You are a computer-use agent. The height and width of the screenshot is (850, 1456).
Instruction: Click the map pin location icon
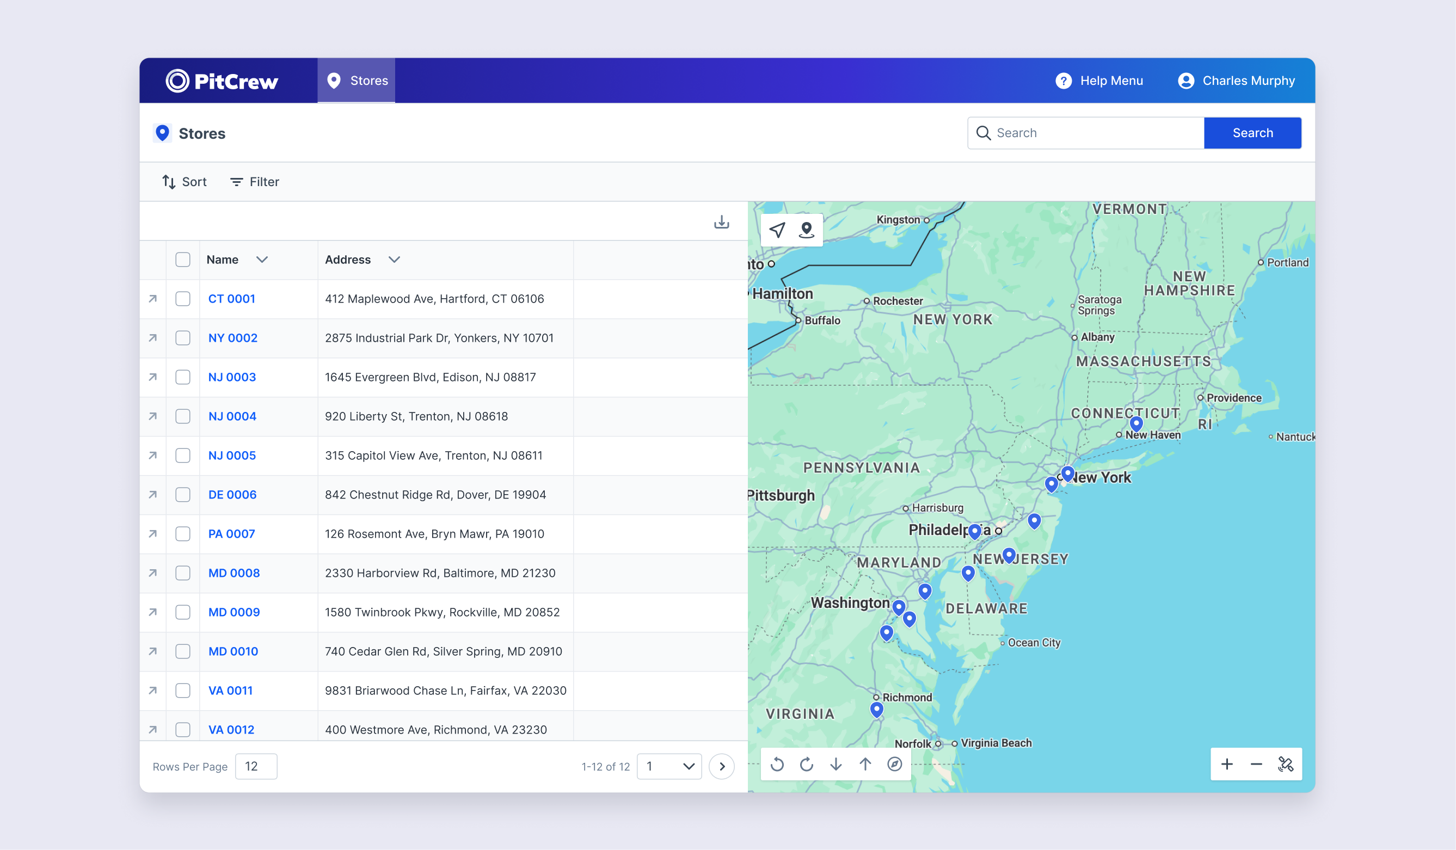point(807,230)
